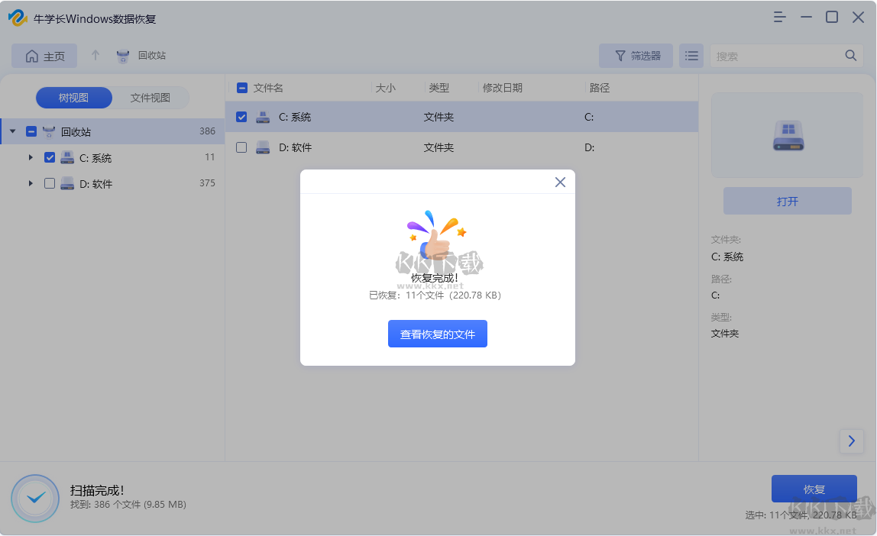877x536 pixels.
Task: Click 386 count beside 回收站
Action: 207,131
